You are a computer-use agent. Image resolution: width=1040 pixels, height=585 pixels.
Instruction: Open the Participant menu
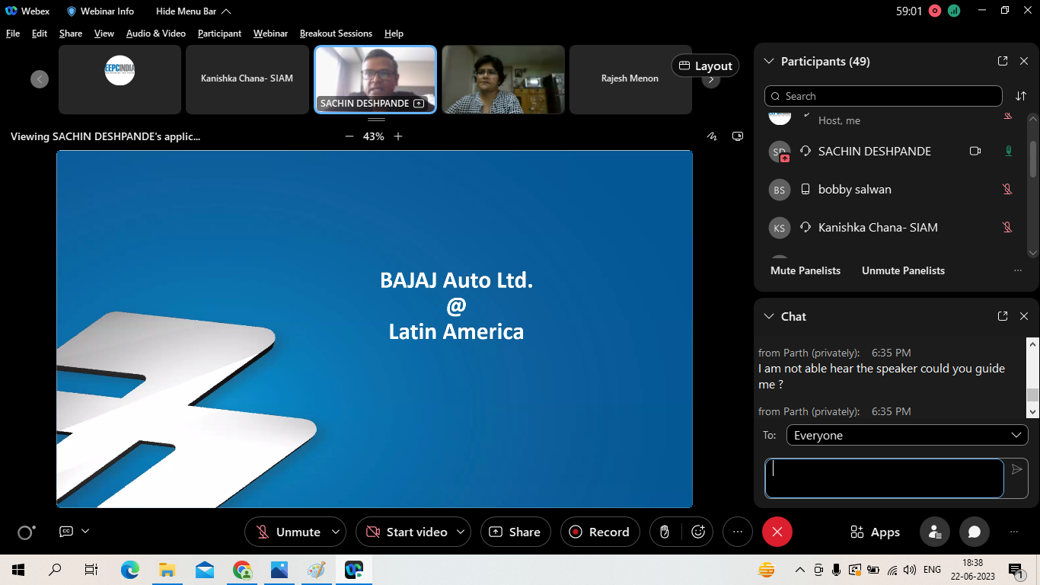pos(219,34)
